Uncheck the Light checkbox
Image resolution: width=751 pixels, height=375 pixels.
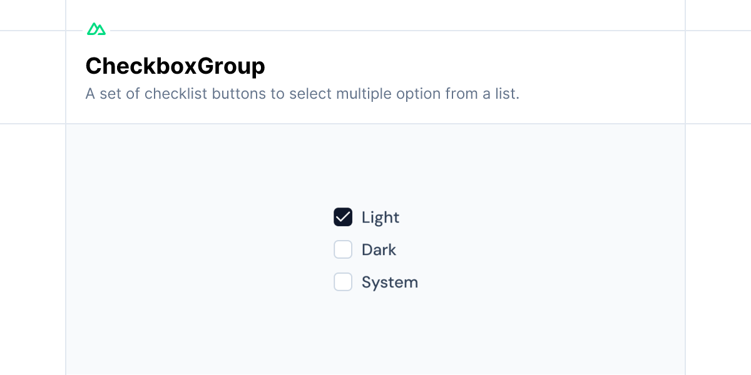click(343, 217)
